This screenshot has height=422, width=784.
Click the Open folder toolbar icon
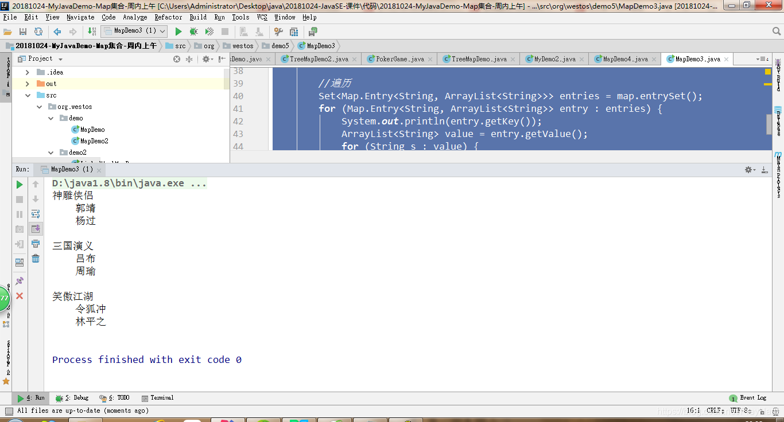(x=7, y=32)
